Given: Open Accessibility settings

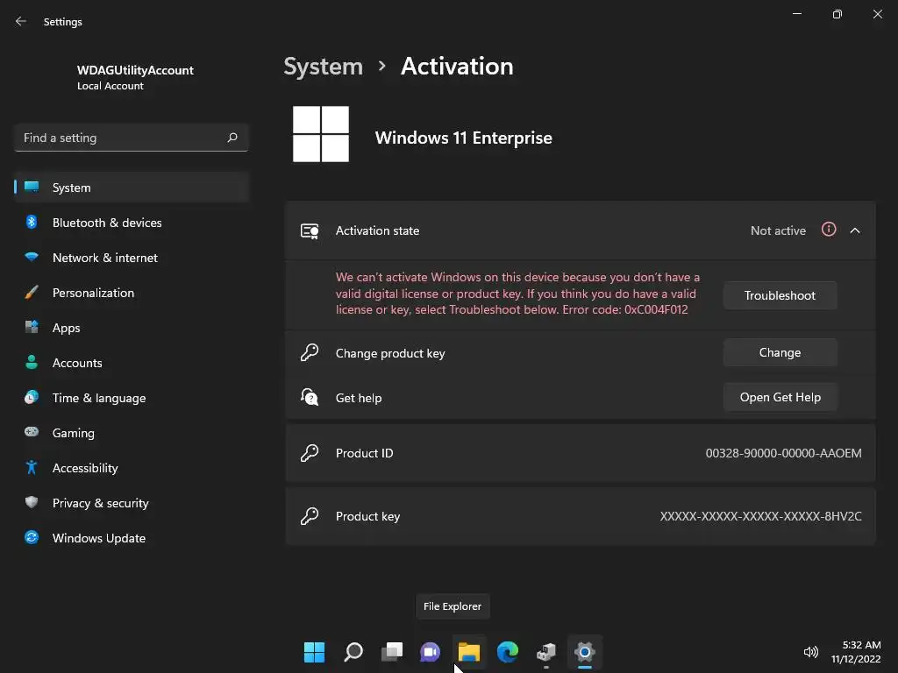Looking at the screenshot, I should pyautogui.click(x=132, y=468).
